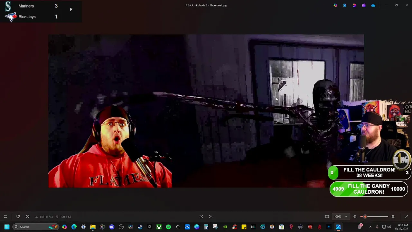
Task: Open Spotify from the taskbar
Action: click(168, 227)
